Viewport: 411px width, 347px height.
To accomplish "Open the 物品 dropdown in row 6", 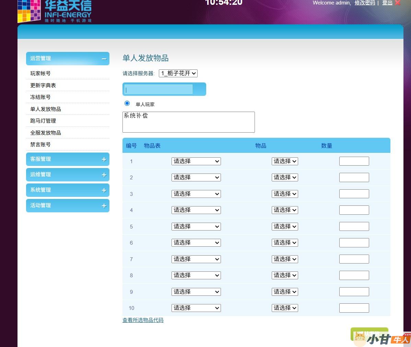I will click(285, 243).
